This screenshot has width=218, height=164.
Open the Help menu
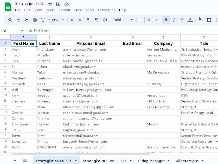(x=122, y=10)
